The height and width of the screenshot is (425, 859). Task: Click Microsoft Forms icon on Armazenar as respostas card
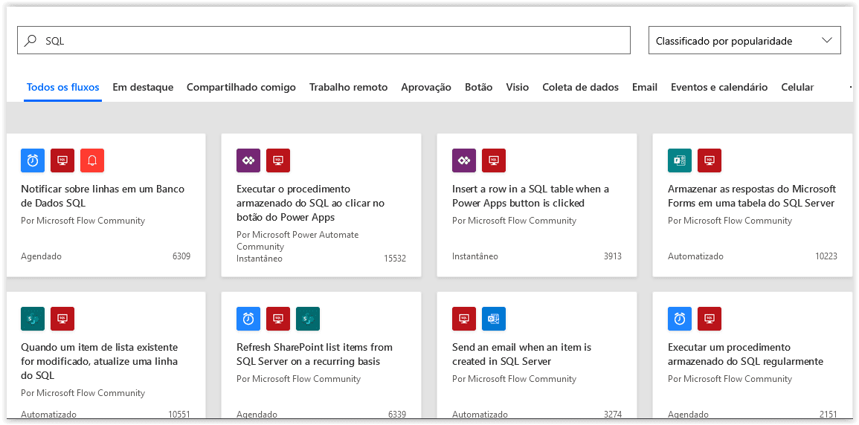[680, 160]
